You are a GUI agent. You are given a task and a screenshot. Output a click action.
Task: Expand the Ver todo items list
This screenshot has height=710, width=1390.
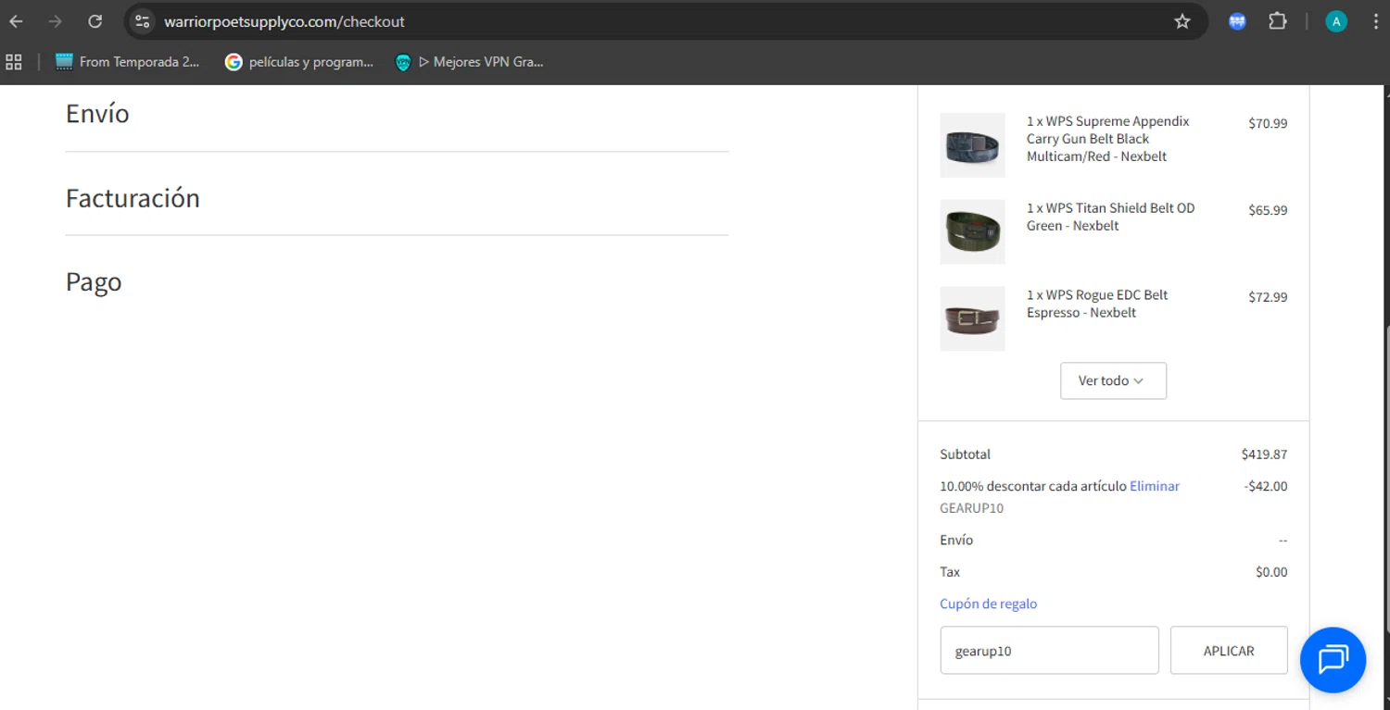(1113, 380)
